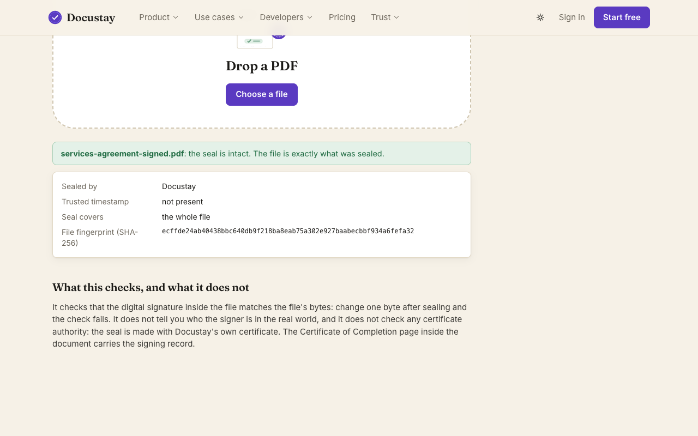Click the File fingerprint (SHA-256) label
Image resolution: width=698 pixels, height=436 pixels.
(x=100, y=238)
